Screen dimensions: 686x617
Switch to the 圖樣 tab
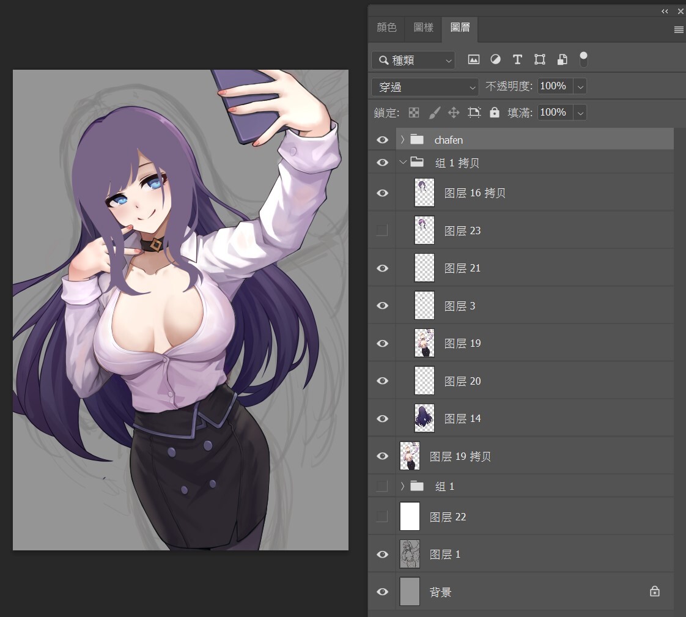[423, 28]
